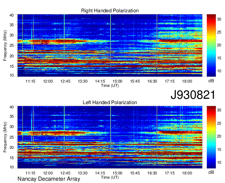
Task: Click "30" frequency tick on right-handed plot
Action: click(12, 35)
